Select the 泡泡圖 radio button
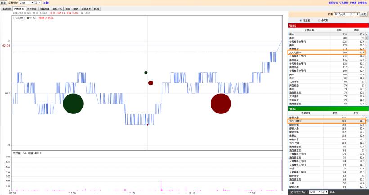369x195 pixels. [301, 20]
